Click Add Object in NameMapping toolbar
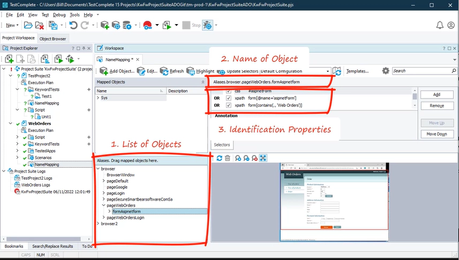This screenshot has width=459, height=260. (x=117, y=71)
